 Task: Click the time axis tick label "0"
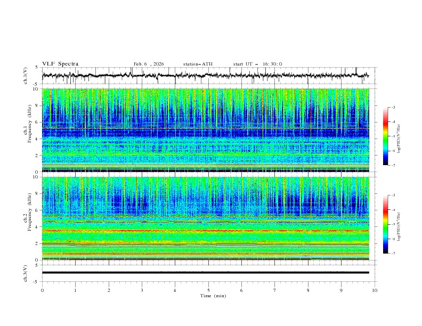click(x=42, y=290)
